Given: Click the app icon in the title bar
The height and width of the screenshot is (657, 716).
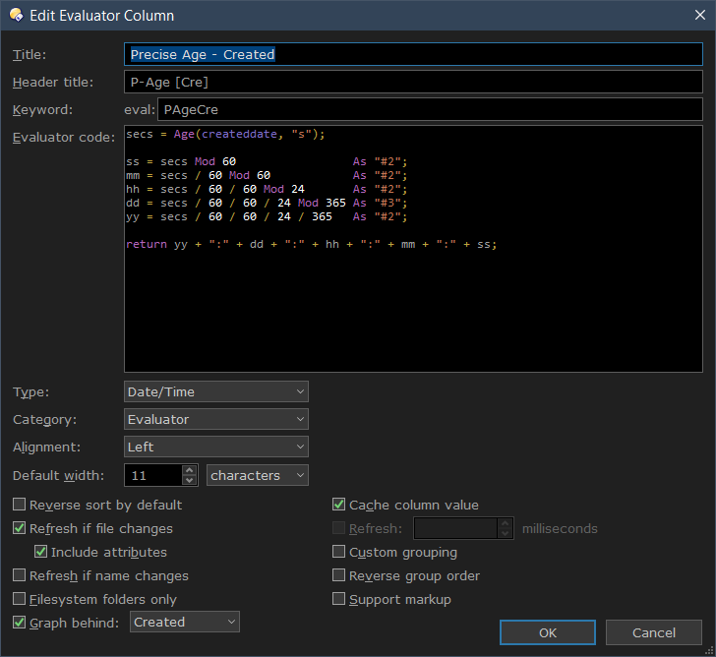Looking at the screenshot, I should coord(16,15).
